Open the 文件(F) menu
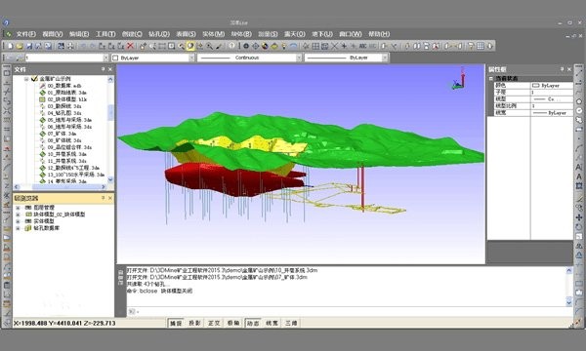This screenshot has height=351, width=586. tap(25, 34)
